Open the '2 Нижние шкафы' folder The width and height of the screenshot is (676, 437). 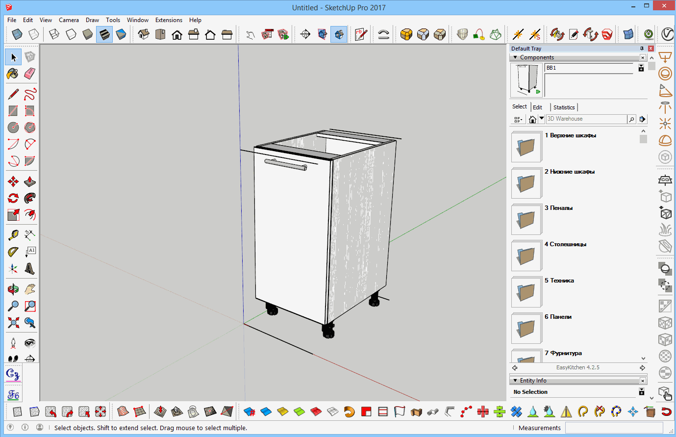[x=526, y=183]
